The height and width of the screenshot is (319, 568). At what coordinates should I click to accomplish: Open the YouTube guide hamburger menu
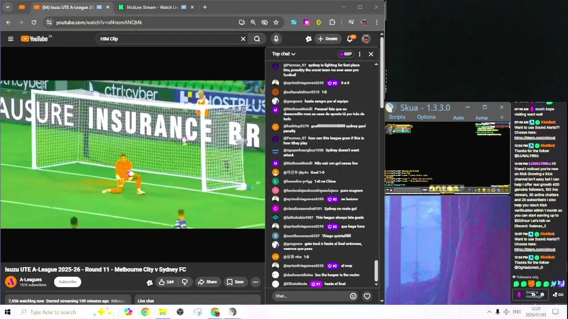coord(11,39)
